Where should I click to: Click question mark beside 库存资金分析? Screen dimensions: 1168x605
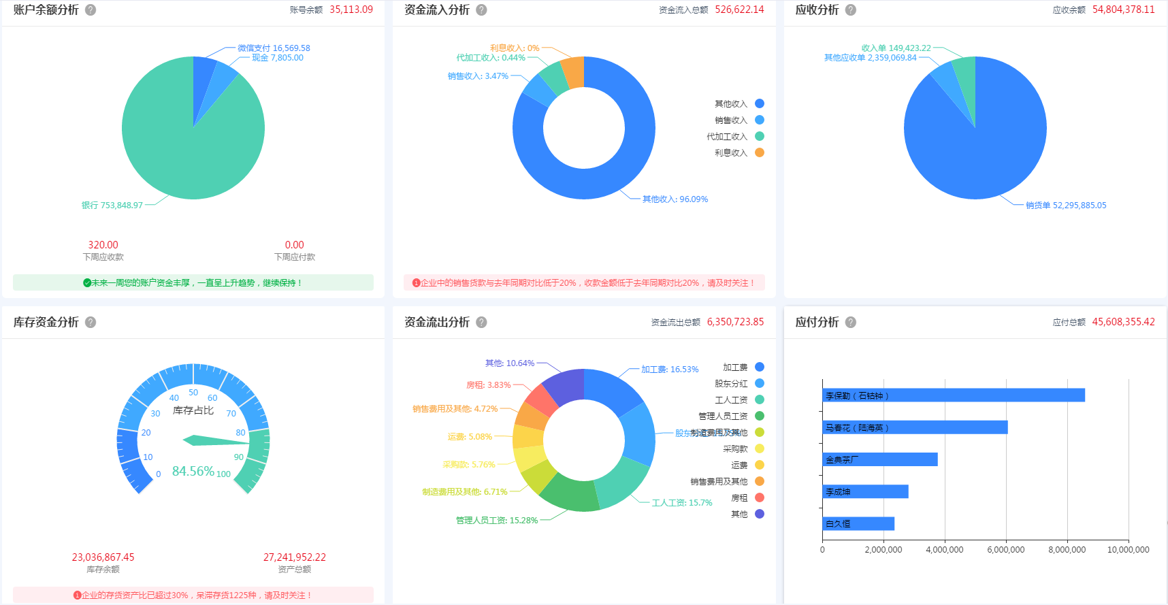pyautogui.click(x=91, y=323)
